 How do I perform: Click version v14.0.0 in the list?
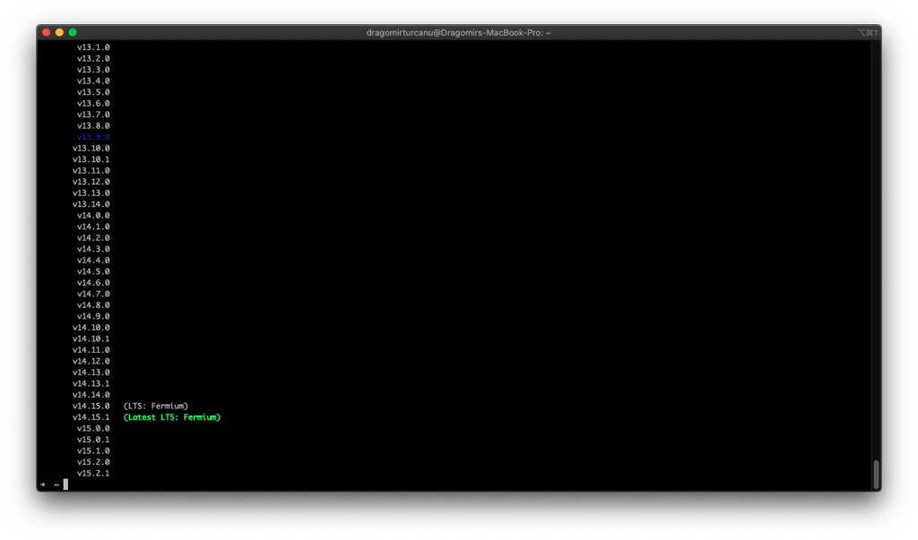point(93,215)
